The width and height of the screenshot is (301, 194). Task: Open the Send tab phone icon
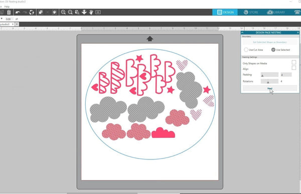click(x=297, y=12)
